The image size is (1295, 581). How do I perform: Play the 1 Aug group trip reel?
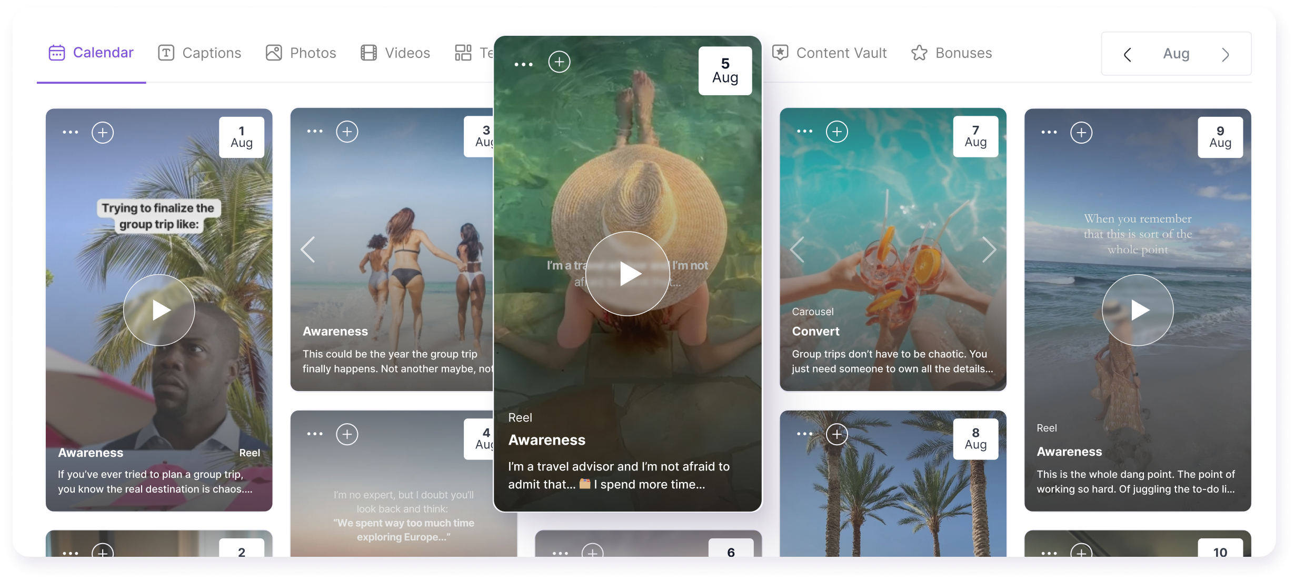pyautogui.click(x=159, y=310)
